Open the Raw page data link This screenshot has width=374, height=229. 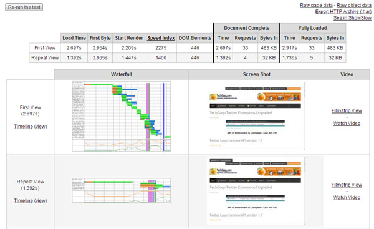click(x=316, y=5)
